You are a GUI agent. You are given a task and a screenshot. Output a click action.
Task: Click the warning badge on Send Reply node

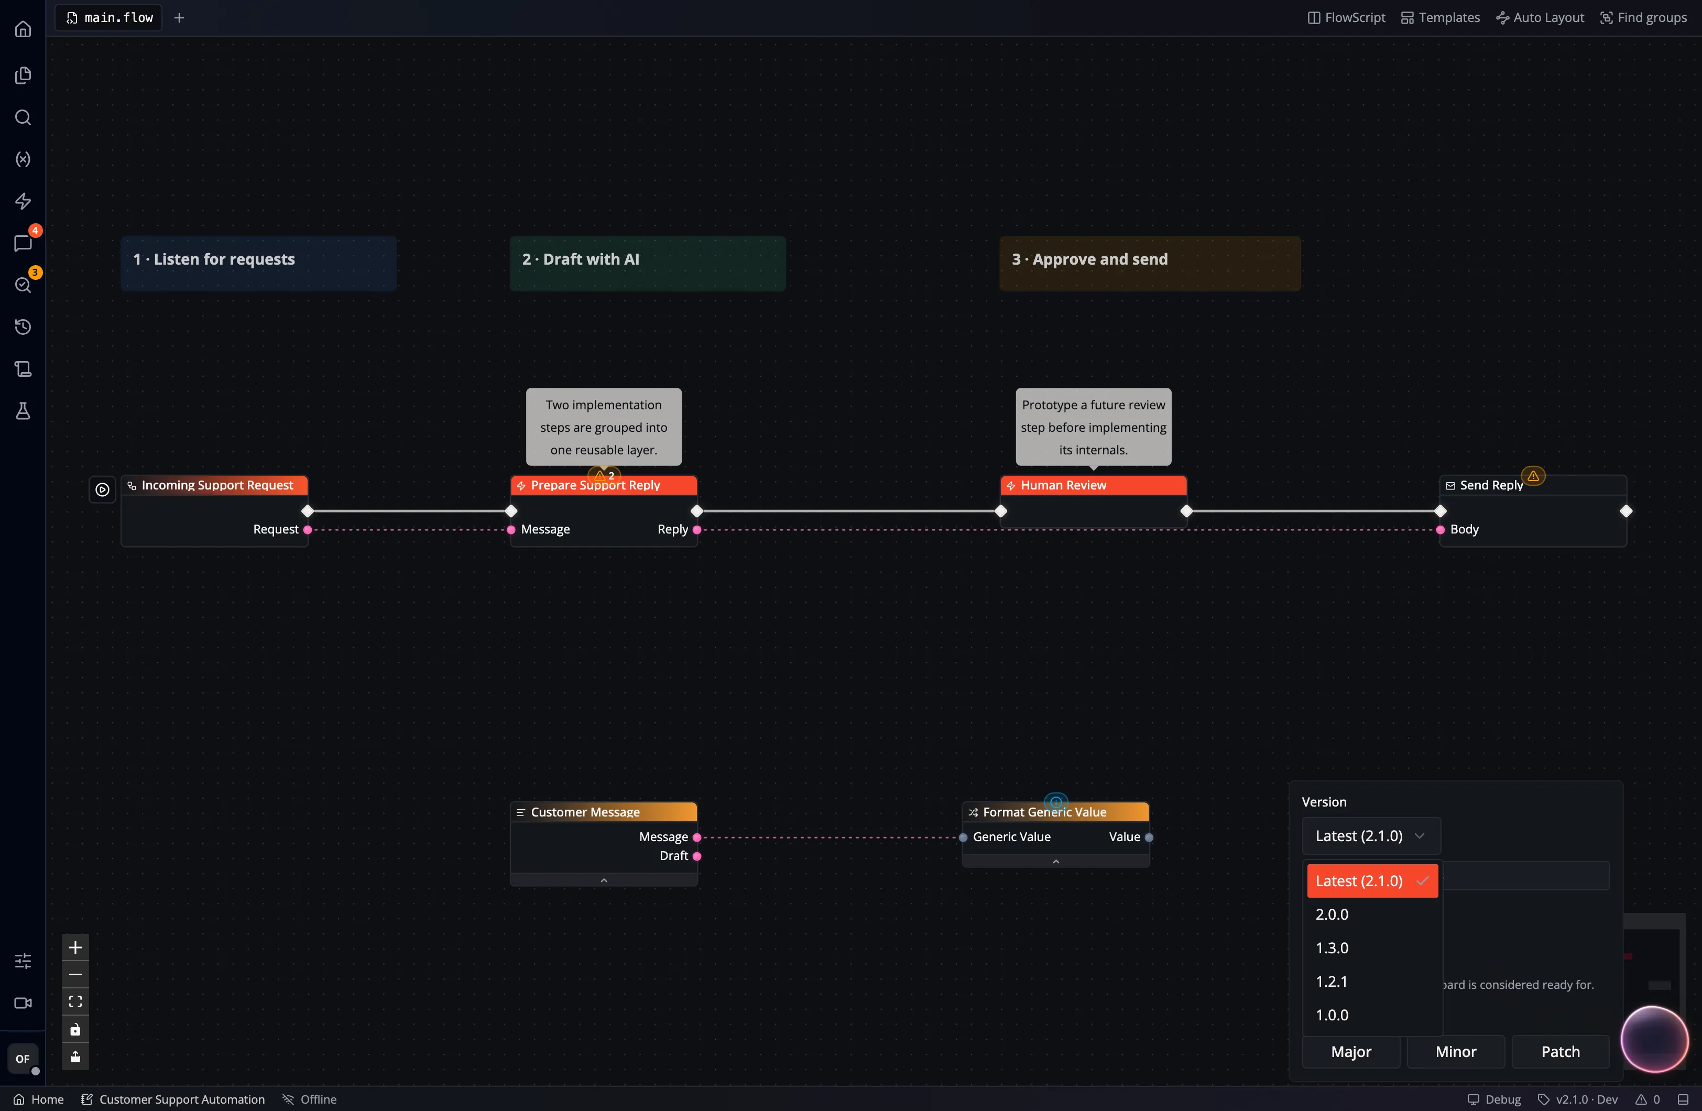point(1533,476)
